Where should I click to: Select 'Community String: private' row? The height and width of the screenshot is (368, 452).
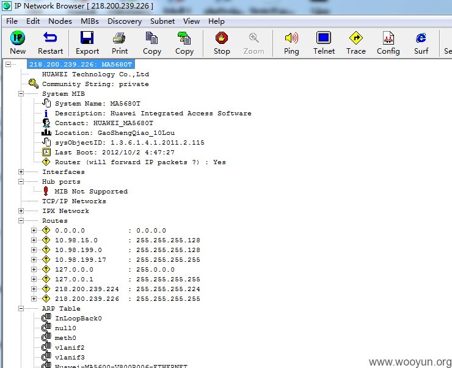coord(95,84)
